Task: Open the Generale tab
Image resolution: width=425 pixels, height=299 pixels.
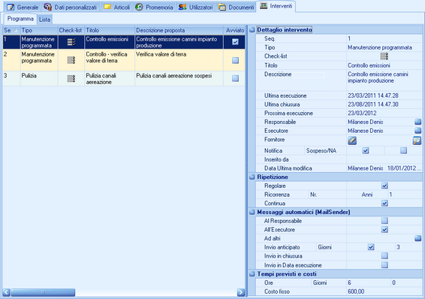Action: [x=23, y=7]
